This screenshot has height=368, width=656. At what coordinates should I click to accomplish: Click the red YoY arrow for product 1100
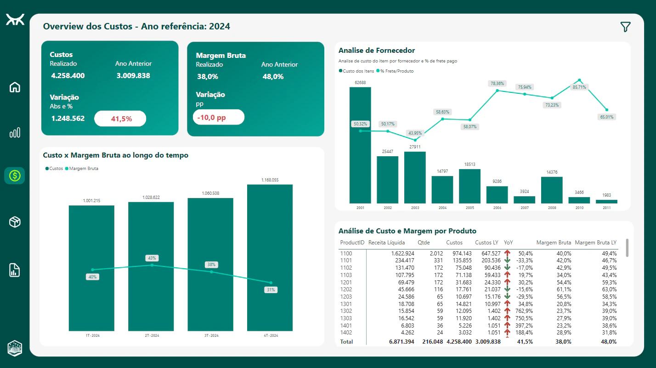coord(507,253)
